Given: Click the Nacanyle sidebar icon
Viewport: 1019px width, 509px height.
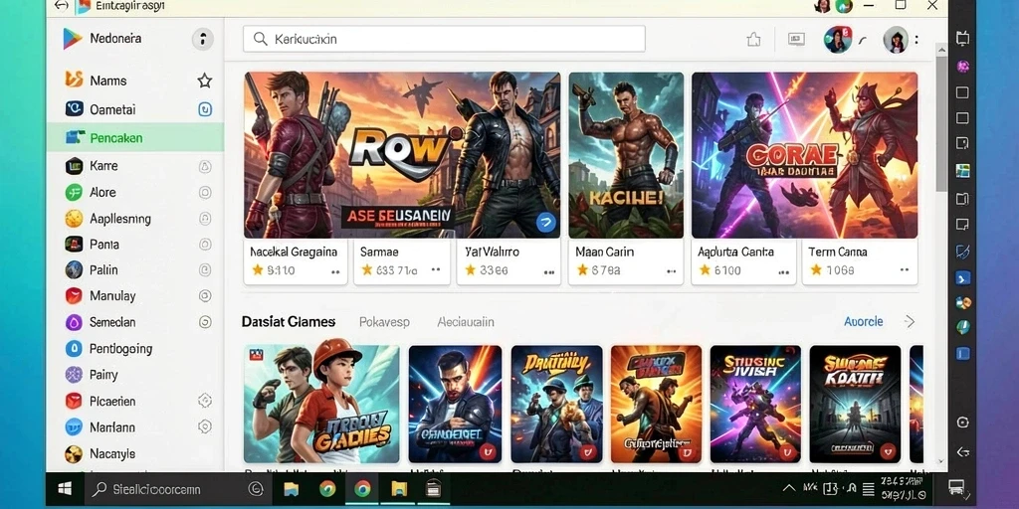Looking at the screenshot, I should coord(74,453).
